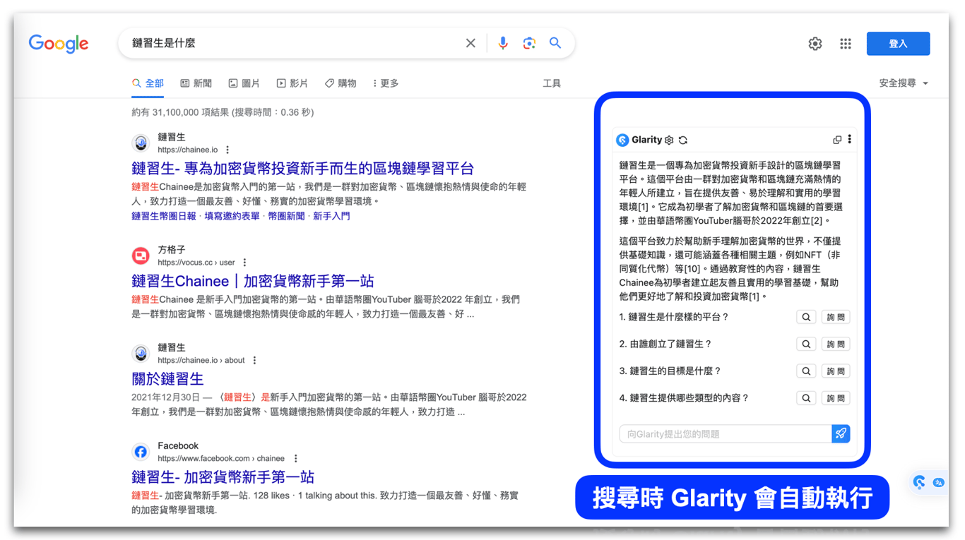
Task: Open Google Lens image search icon
Action: click(529, 43)
